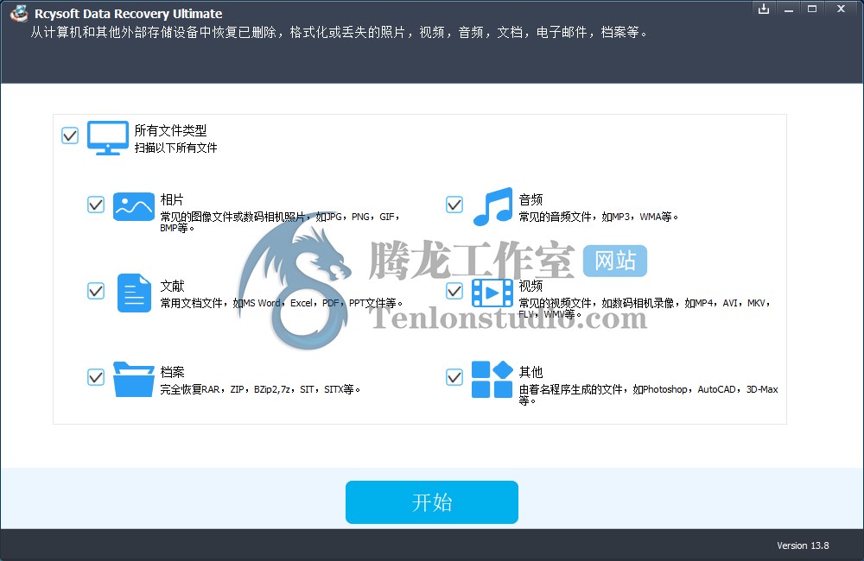The width and height of the screenshot is (864, 561).
Task: Close the Rcysoft Data Recovery window
Action: 841,9
